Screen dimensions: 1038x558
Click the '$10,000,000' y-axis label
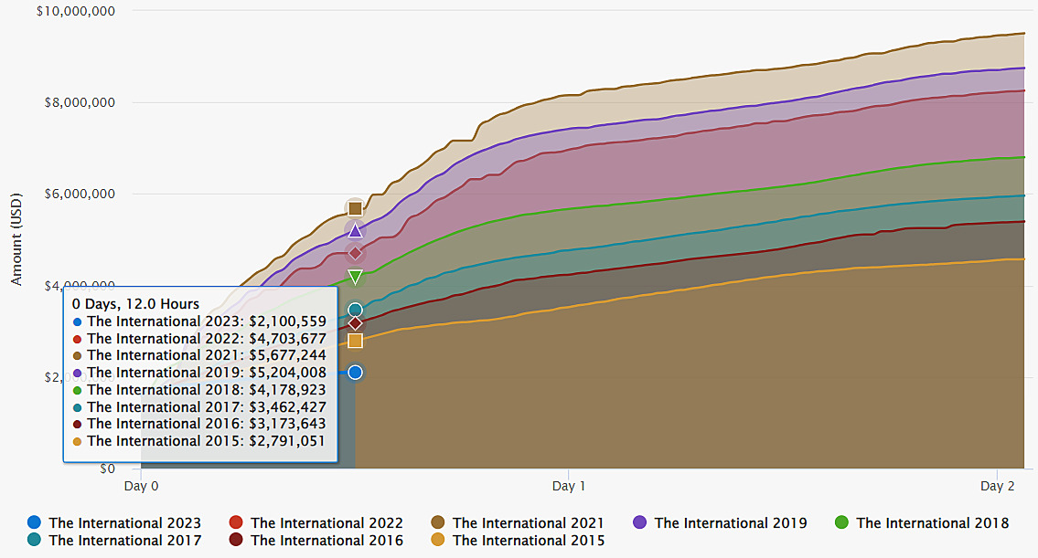tap(76, 11)
